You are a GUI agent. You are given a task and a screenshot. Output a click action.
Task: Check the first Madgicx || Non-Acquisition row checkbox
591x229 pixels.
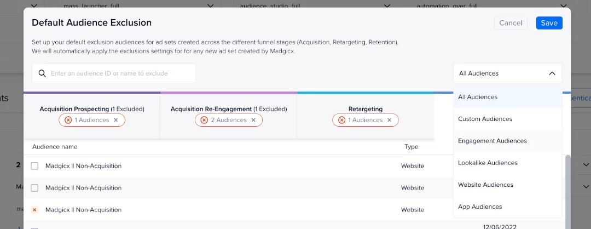(34, 166)
